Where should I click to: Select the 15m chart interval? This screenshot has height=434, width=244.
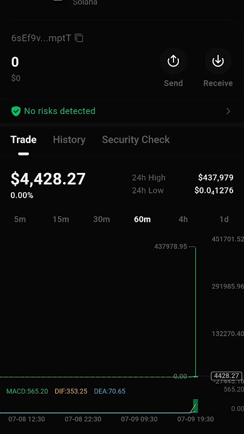[x=61, y=219]
